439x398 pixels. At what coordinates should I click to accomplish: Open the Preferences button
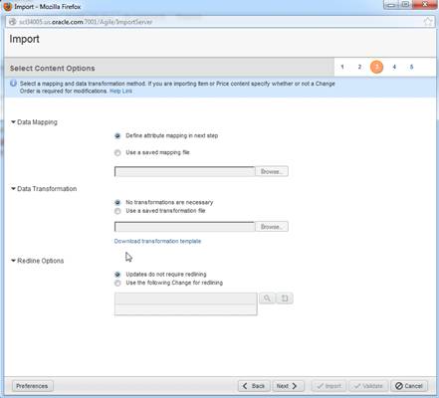[32, 386]
